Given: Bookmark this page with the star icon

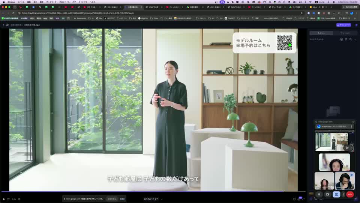Looking at the screenshot, I should (x=301, y=13).
